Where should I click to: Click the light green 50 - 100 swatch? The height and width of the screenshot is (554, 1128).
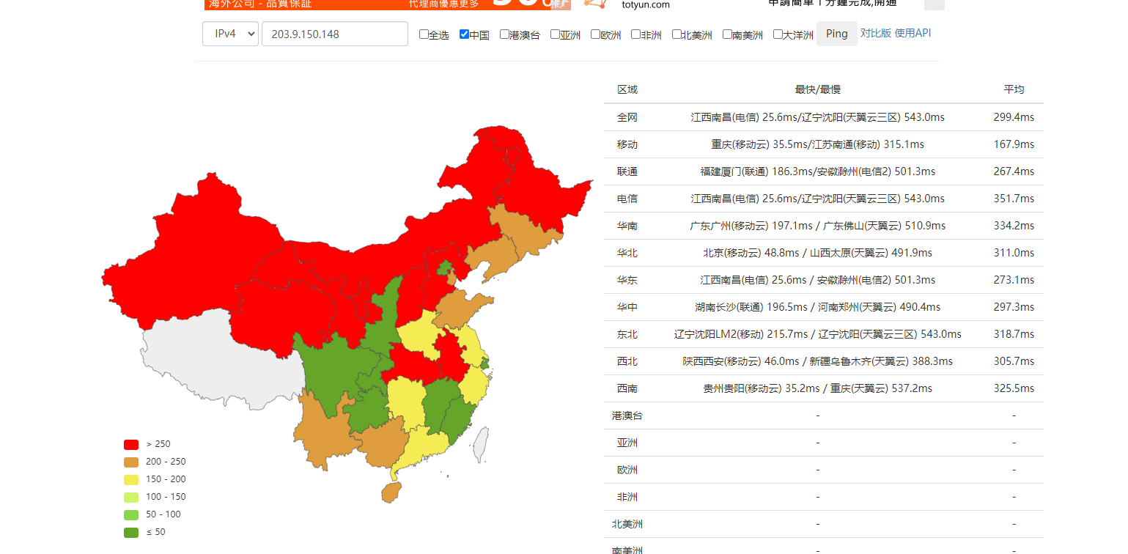[131, 514]
